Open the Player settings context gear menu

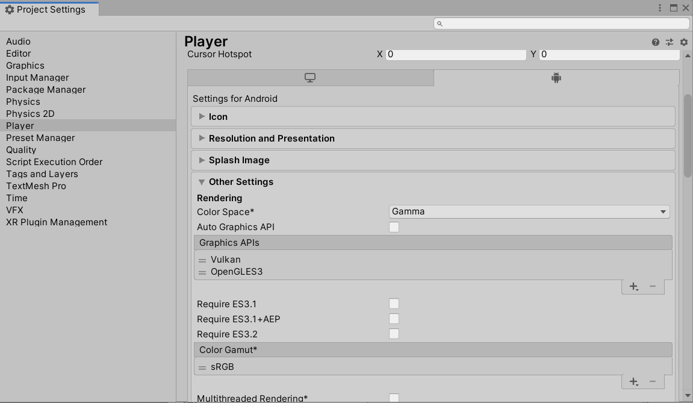[683, 42]
